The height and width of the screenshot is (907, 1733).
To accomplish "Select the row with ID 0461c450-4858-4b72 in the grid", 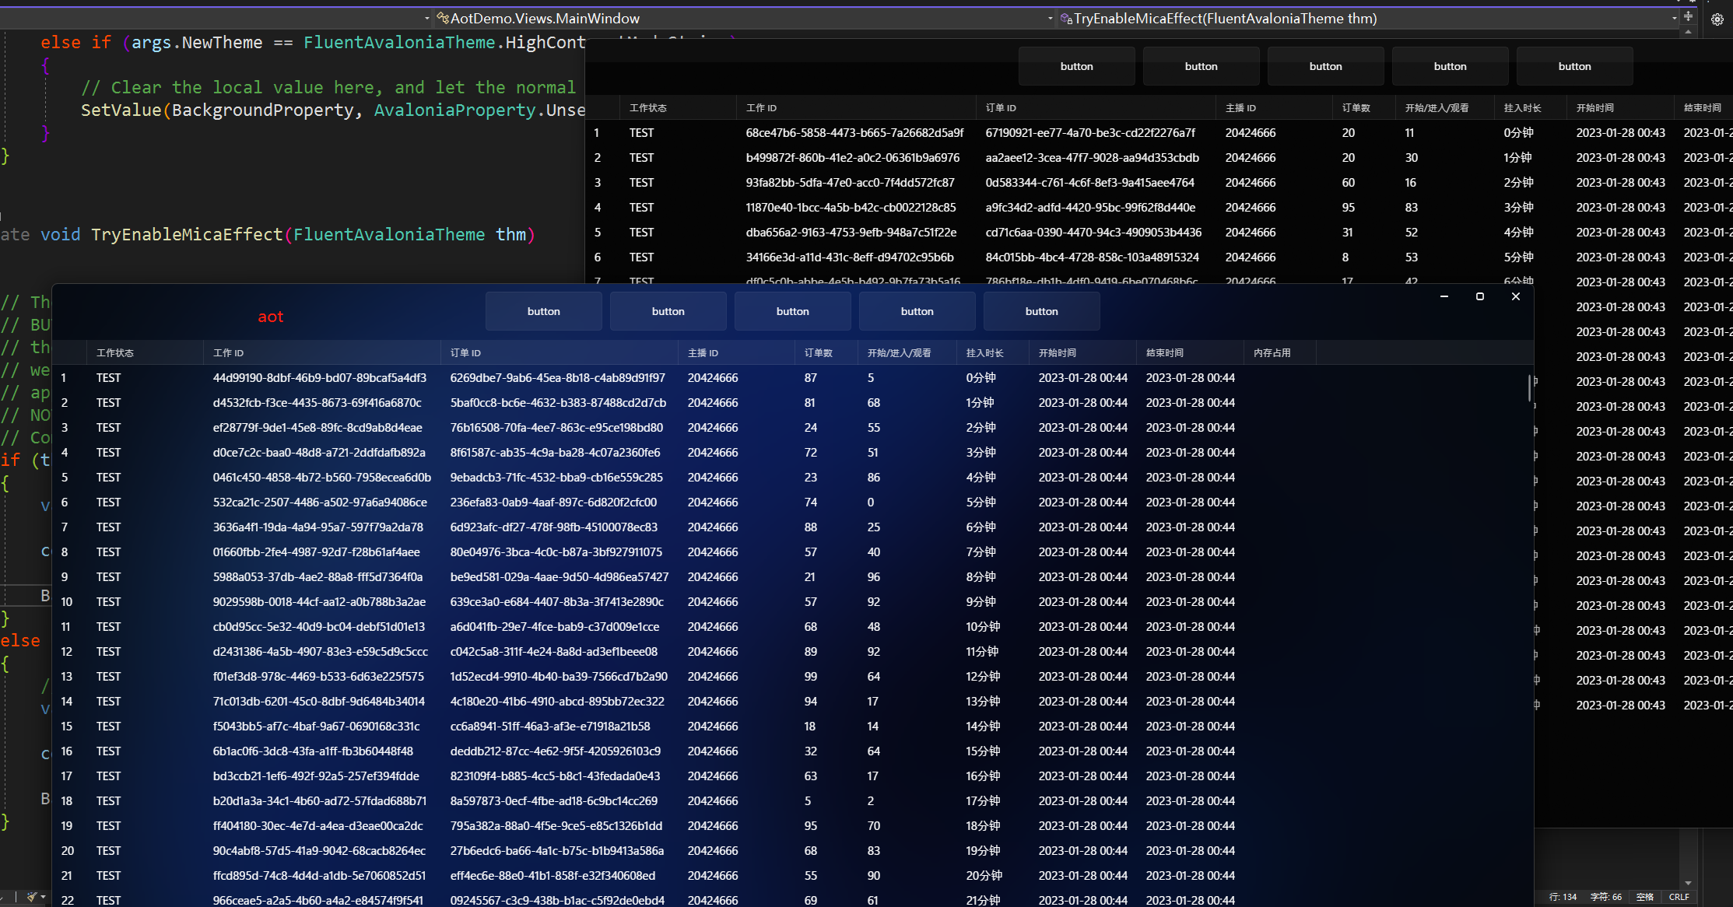I will [321, 477].
